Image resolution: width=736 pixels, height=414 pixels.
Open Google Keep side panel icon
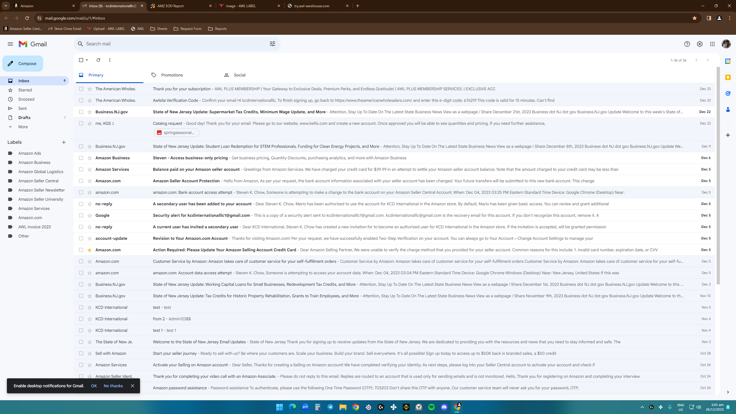click(728, 77)
